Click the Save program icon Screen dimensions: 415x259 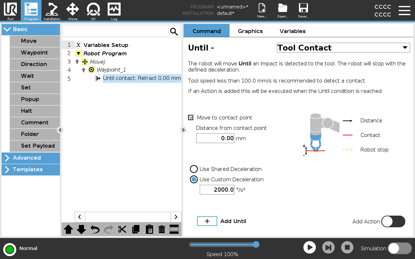click(x=303, y=10)
